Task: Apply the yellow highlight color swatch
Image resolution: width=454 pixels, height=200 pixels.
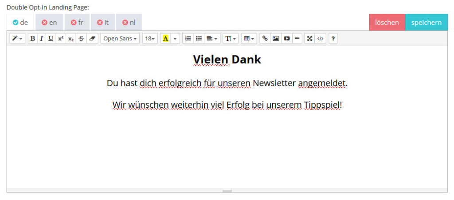Action: coord(166,39)
